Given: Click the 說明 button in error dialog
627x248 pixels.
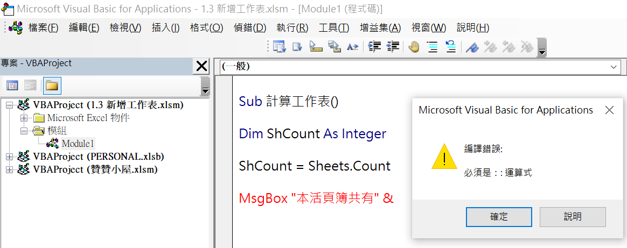Looking at the screenshot, I should (x=573, y=217).
